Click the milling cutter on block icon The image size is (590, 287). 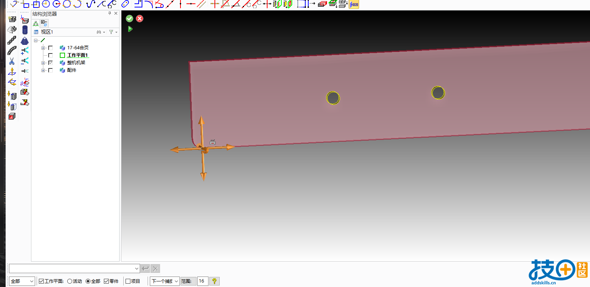(25, 92)
